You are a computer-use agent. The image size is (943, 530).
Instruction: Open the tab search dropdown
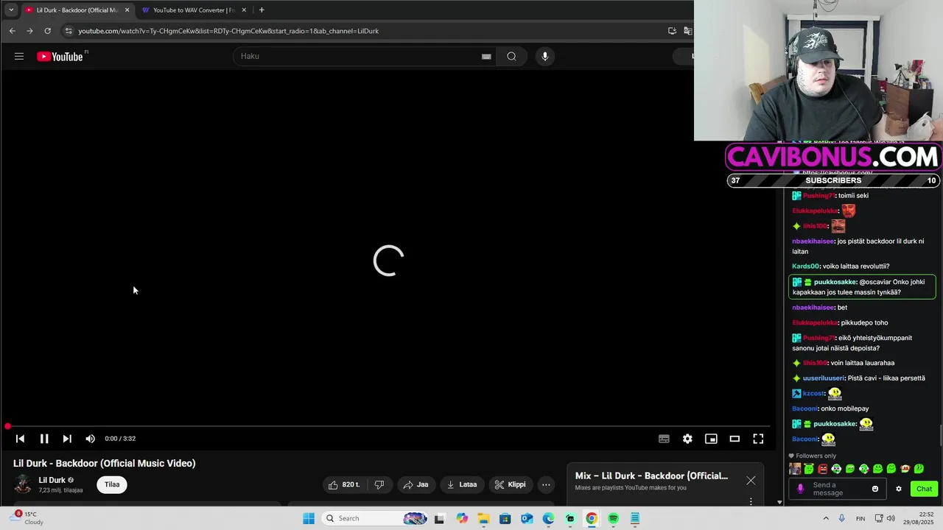pos(10,10)
